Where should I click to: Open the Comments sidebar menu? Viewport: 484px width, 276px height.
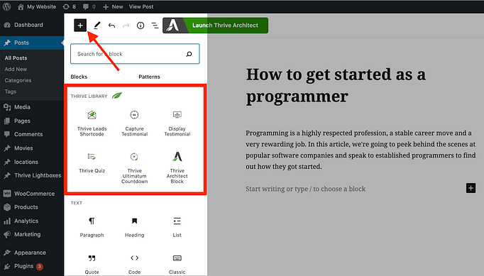[x=32, y=134]
